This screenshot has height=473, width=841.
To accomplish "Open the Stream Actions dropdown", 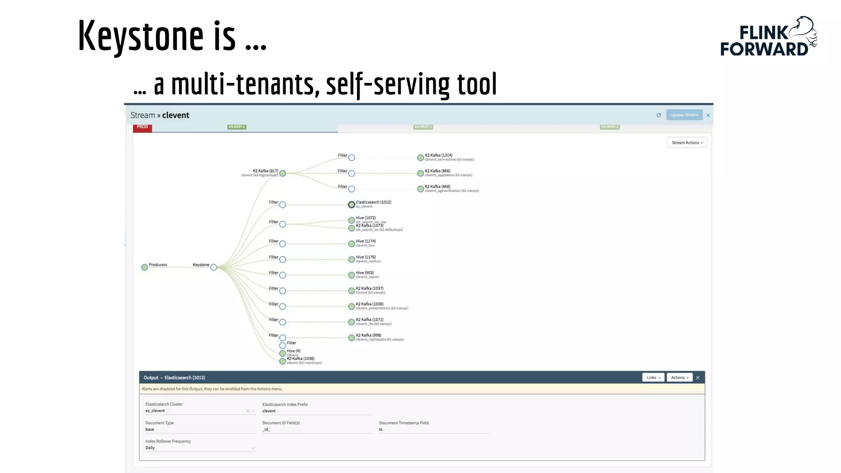I will pos(687,142).
